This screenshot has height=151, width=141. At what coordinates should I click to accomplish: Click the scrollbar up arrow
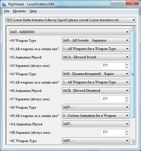pos(133,28)
